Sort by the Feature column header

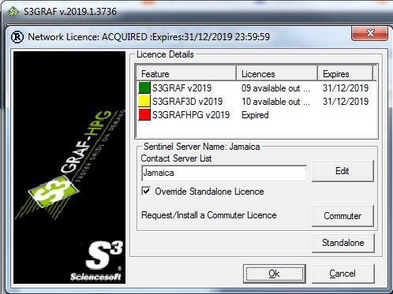click(186, 73)
